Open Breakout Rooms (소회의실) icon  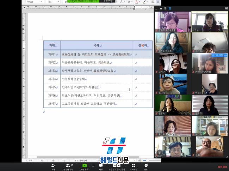(x=133, y=166)
